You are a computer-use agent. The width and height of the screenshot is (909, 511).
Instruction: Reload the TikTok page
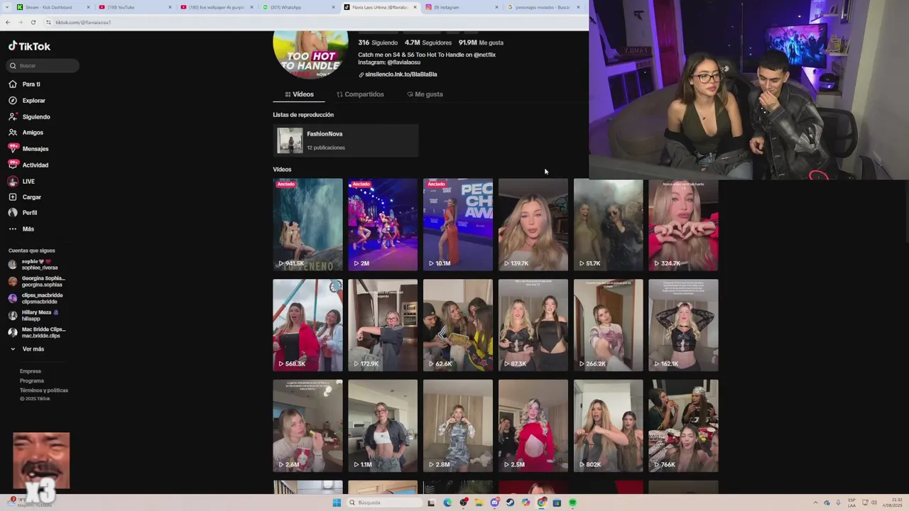click(33, 22)
